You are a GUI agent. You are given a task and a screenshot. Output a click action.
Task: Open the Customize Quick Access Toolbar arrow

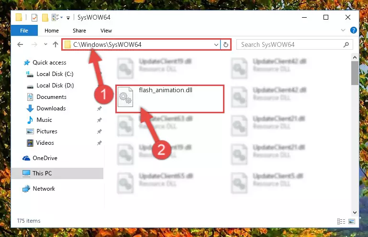68,18
